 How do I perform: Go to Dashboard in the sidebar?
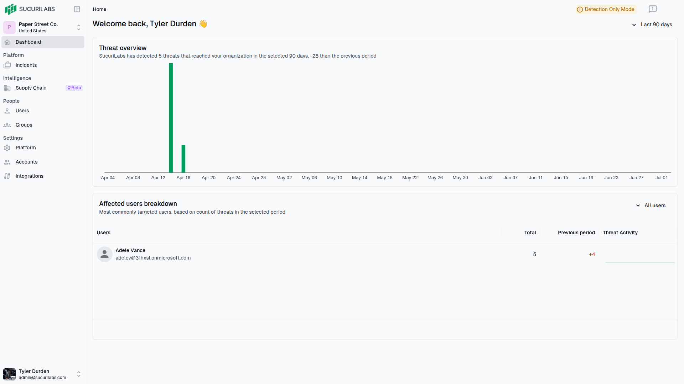(x=43, y=42)
